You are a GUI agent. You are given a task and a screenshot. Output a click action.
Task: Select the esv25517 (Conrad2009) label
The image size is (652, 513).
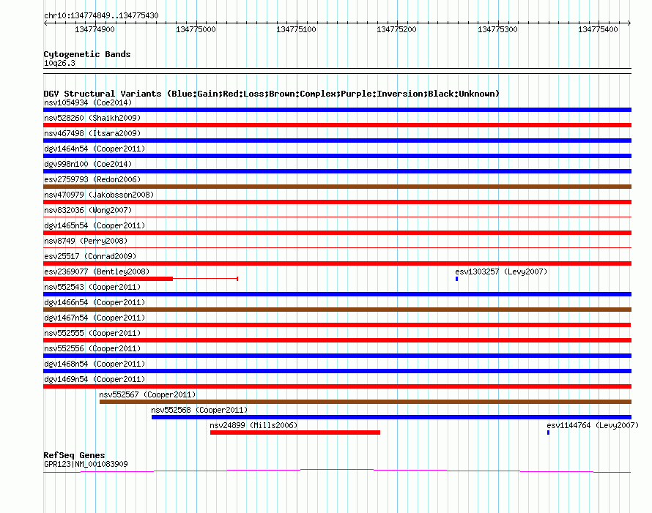click(90, 256)
